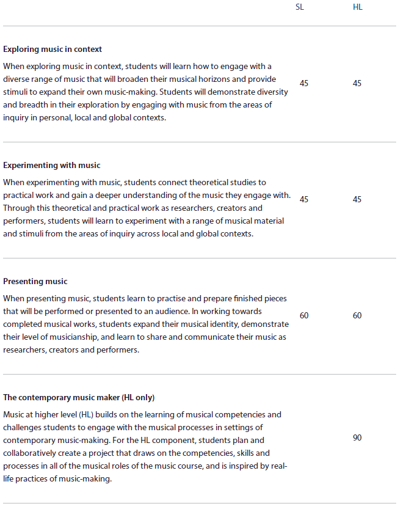Click SL hours 45 for Experimenting with music
The width and height of the screenshot is (398, 509).
click(304, 199)
